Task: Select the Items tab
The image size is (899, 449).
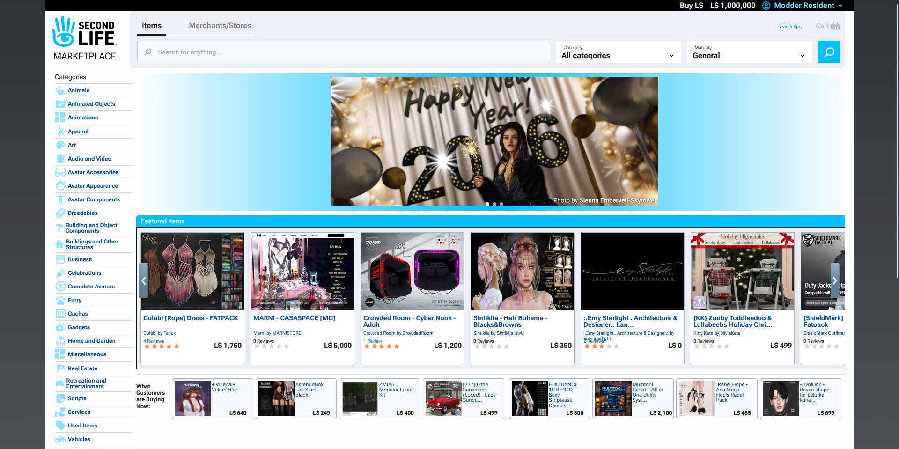Action: click(x=152, y=26)
